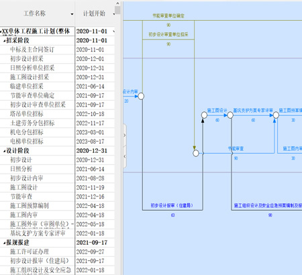Click the left-arrow panel splitter handle
Screen dimensions: 302x275
pos(125,156)
